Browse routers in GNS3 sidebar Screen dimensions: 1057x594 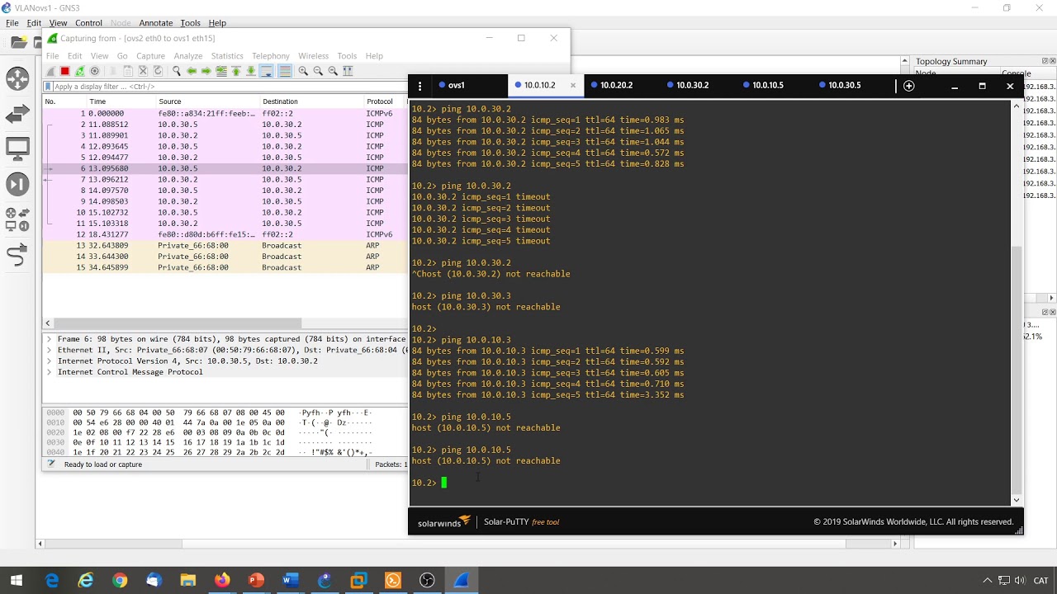coord(17,78)
